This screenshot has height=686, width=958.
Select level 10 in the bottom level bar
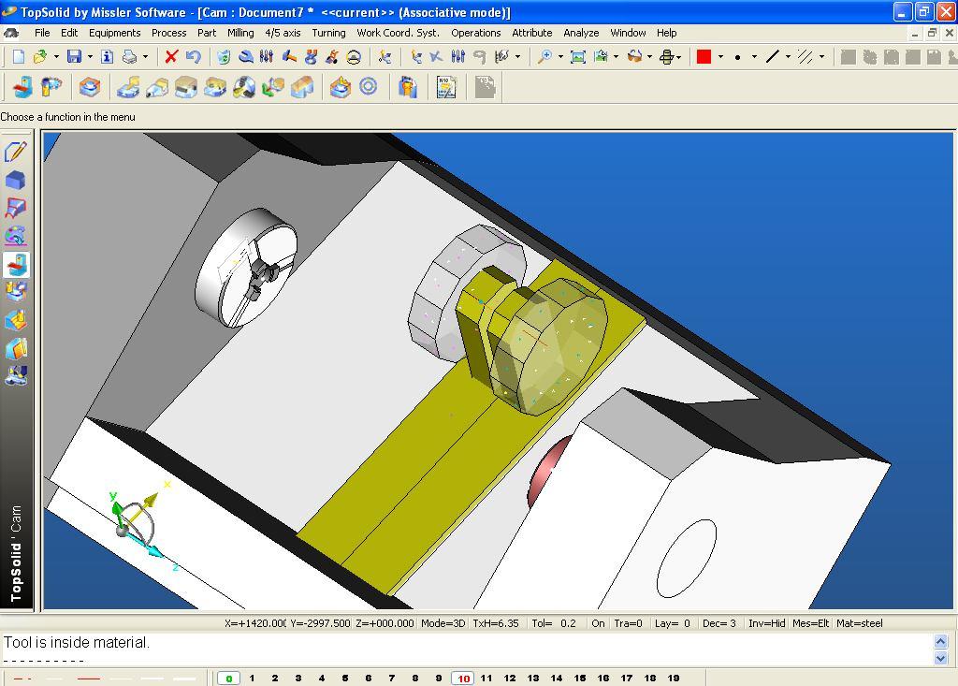point(463,679)
